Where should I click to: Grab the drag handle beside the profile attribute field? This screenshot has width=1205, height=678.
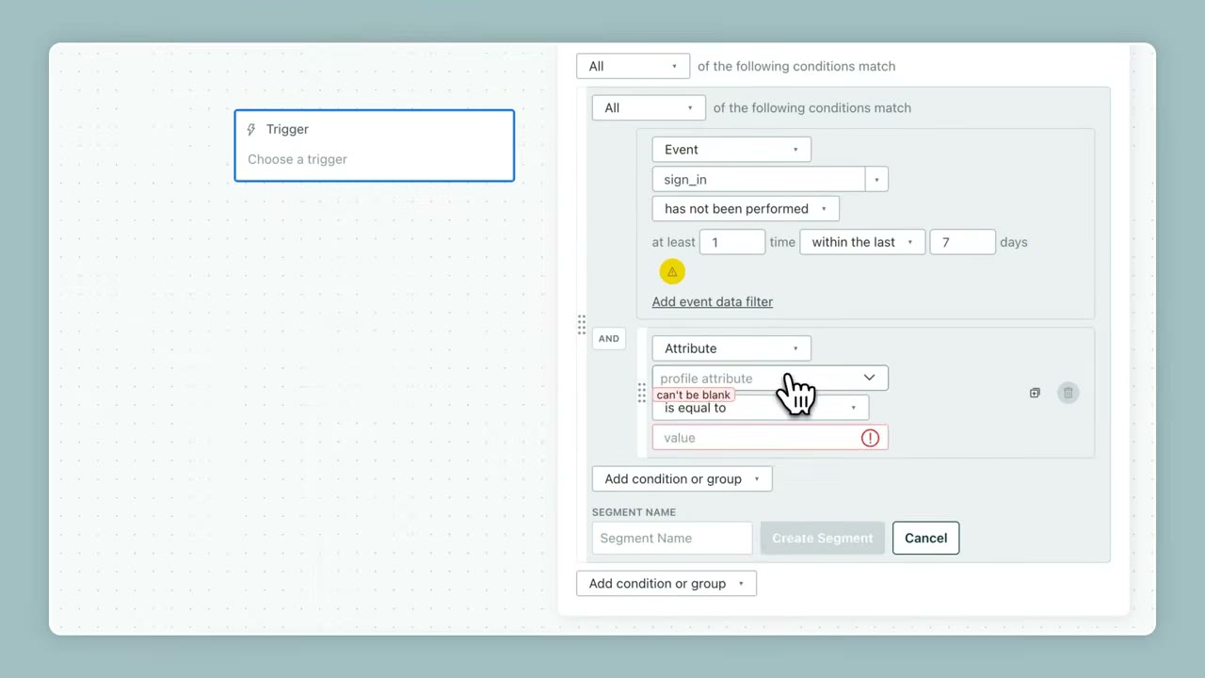pyautogui.click(x=642, y=393)
